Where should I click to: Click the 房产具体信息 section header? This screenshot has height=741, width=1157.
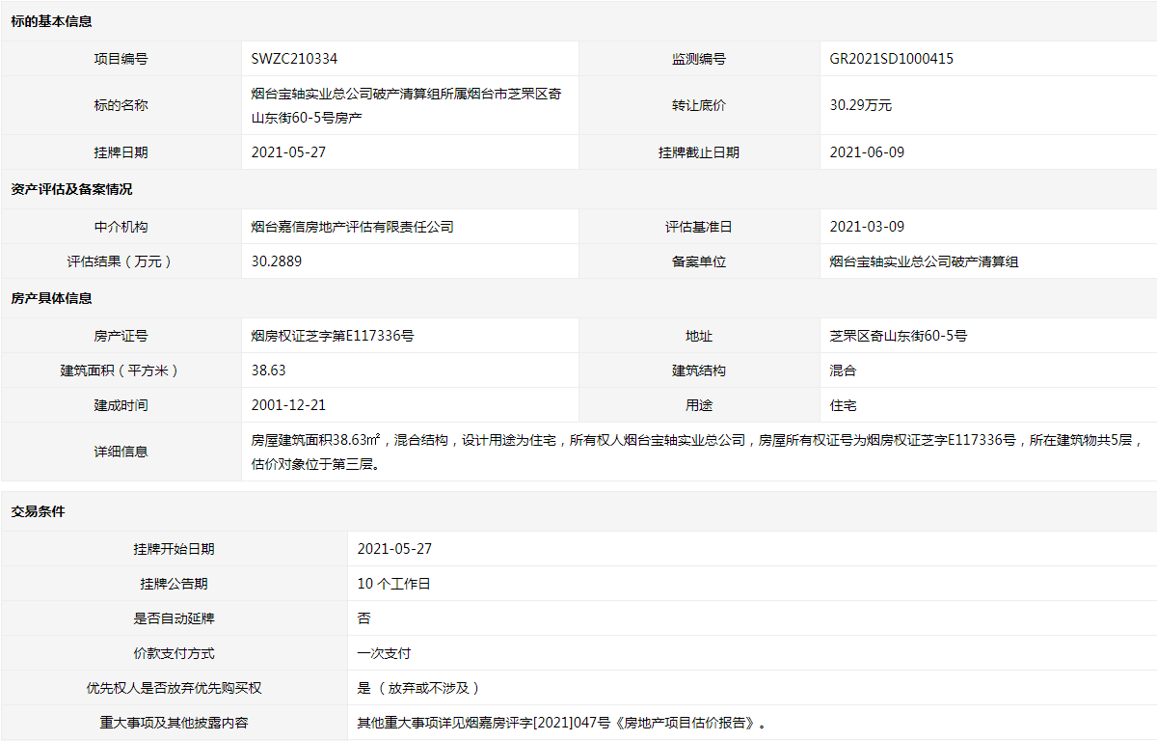click(x=52, y=298)
